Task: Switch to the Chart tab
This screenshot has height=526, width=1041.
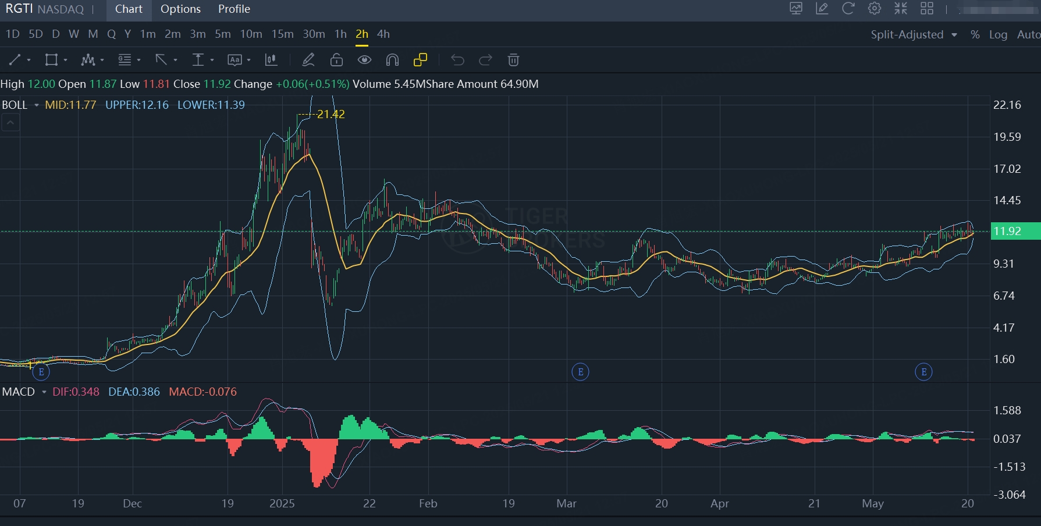Action: [129, 9]
